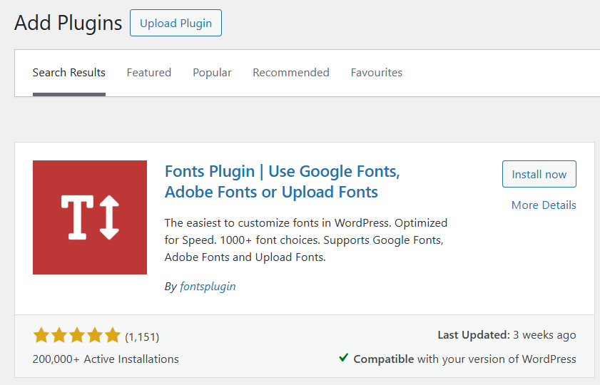This screenshot has width=600, height=385.
Task: Go to the Popular tab
Action: 212,73
